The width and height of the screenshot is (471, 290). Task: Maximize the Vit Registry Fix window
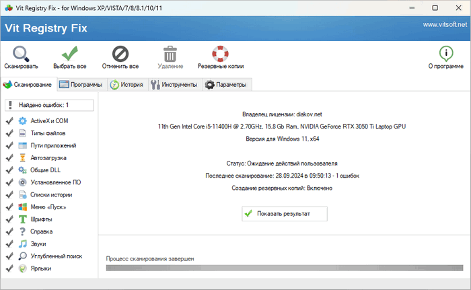pyautogui.click(x=435, y=8)
